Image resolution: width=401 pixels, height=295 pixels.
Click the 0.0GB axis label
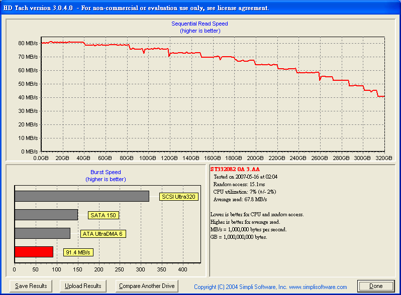[x=41, y=158]
